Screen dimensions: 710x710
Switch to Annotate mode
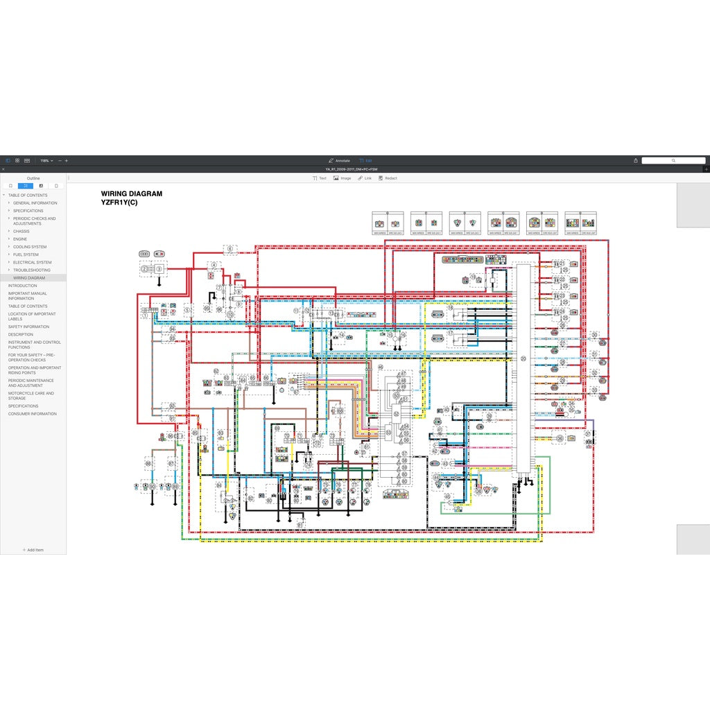coord(339,160)
